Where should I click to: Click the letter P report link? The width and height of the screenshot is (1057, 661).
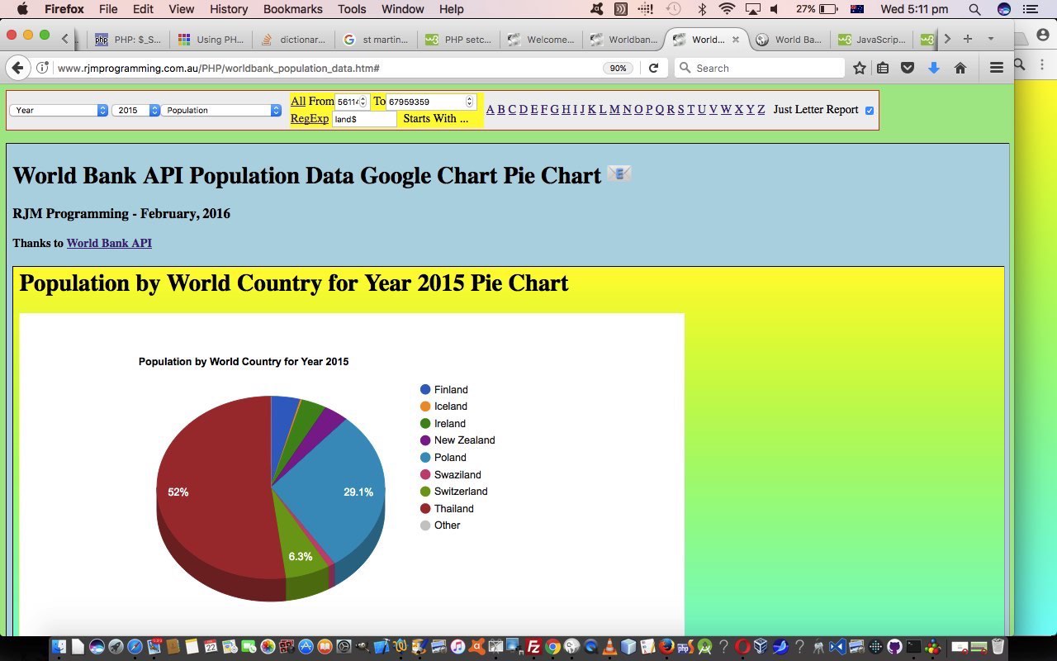coord(649,109)
